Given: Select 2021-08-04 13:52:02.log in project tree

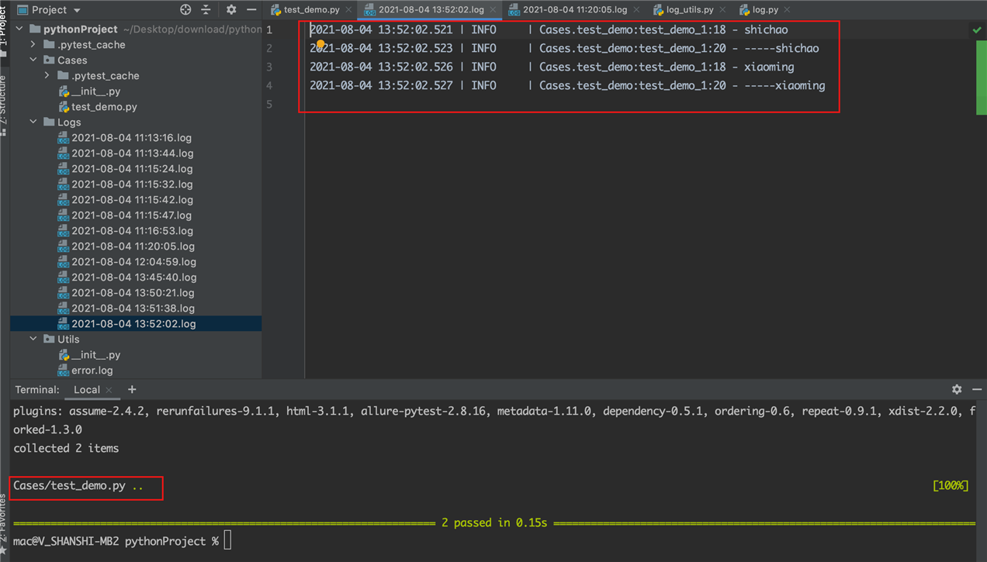Looking at the screenshot, I should (133, 323).
